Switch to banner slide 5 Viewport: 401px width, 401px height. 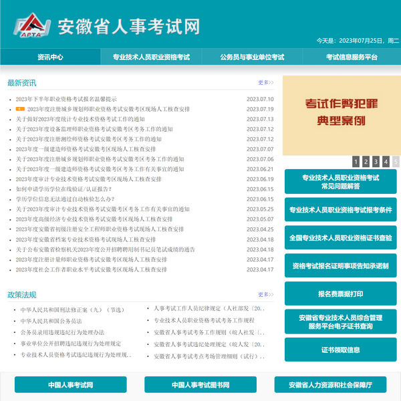(x=396, y=161)
